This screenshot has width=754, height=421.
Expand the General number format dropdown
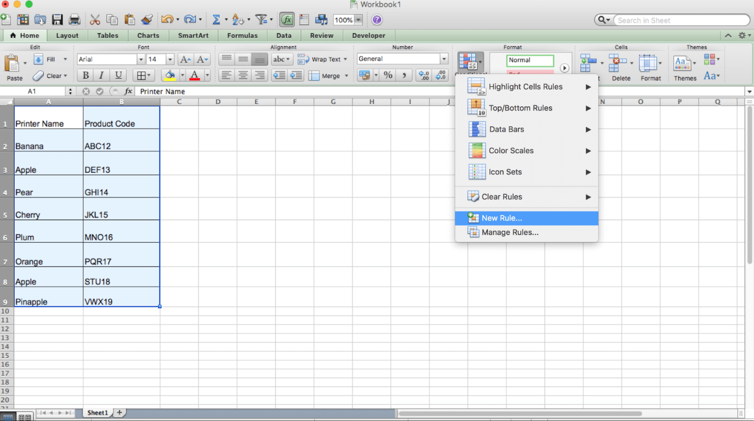444,59
